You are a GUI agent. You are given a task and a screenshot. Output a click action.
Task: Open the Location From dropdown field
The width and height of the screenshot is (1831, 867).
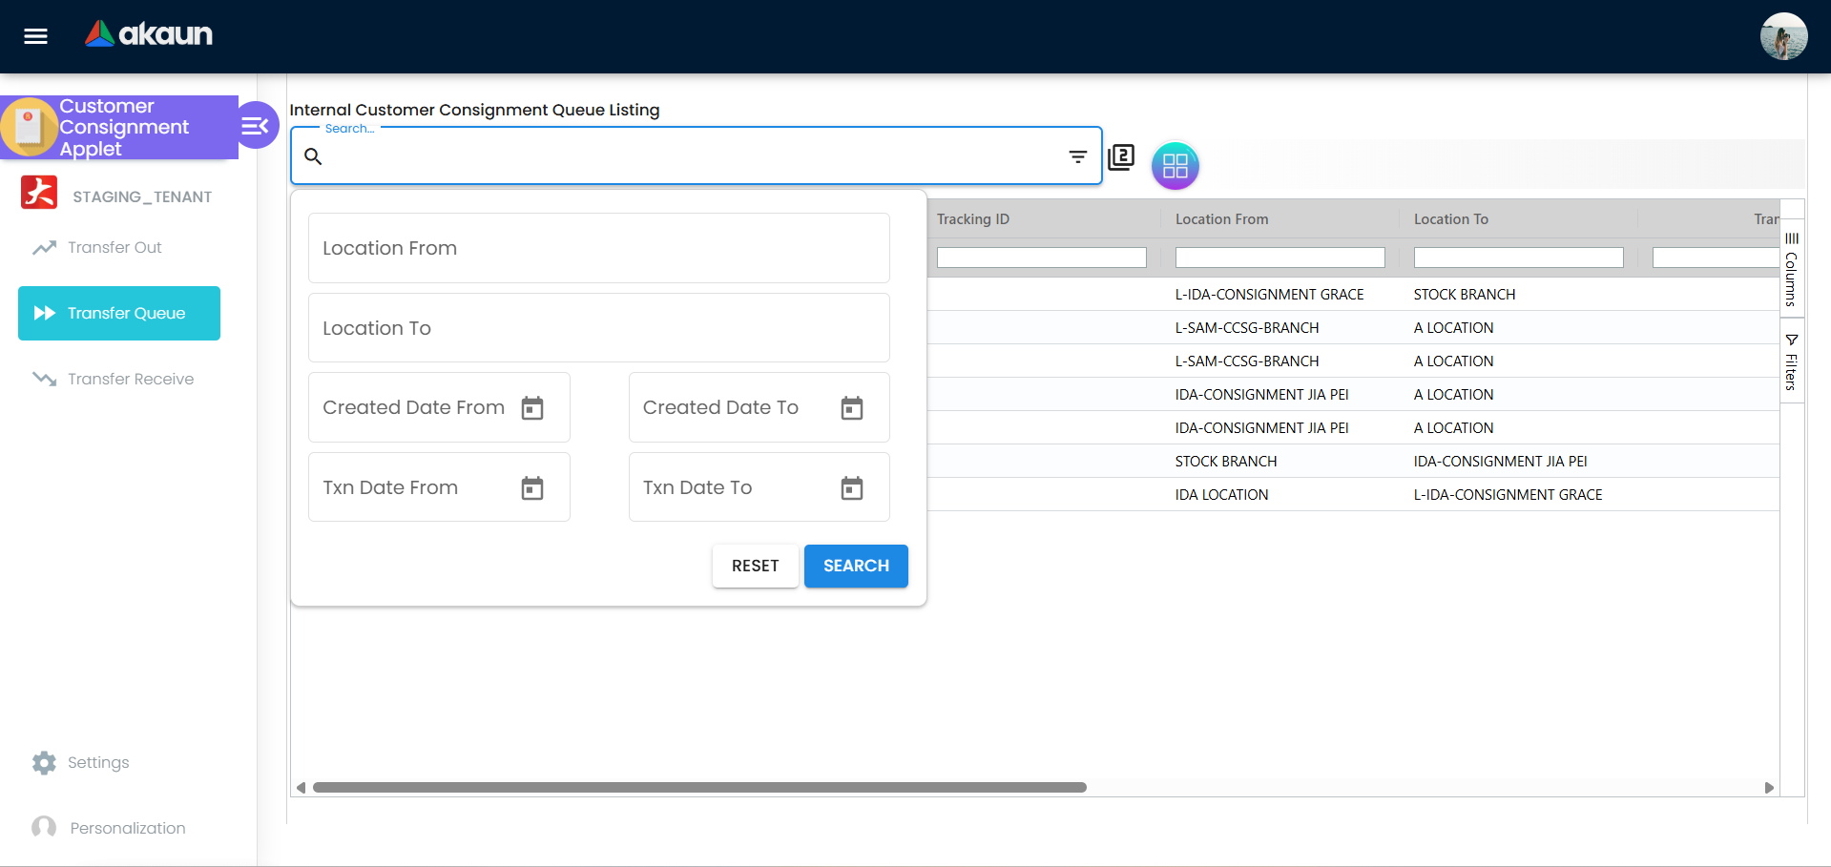click(598, 248)
